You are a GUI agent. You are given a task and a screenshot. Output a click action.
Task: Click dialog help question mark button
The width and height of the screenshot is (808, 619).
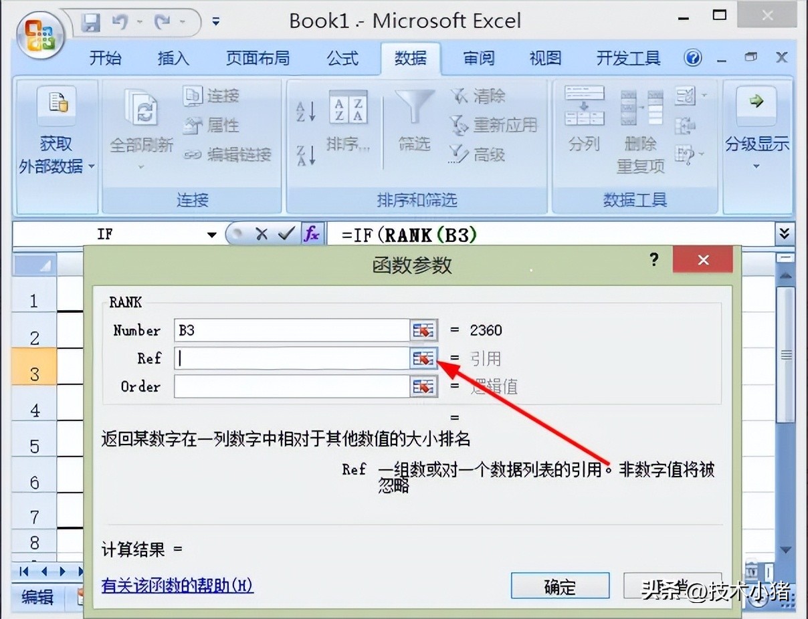(x=654, y=259)
